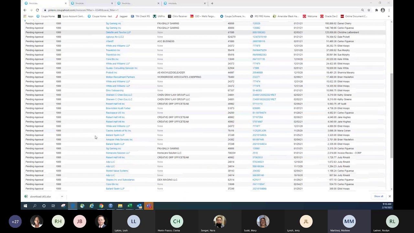Open the Coupa Home bookmark
Image resolution: width=414 pixels, height=233 pixels.
[x=46, y=16]
